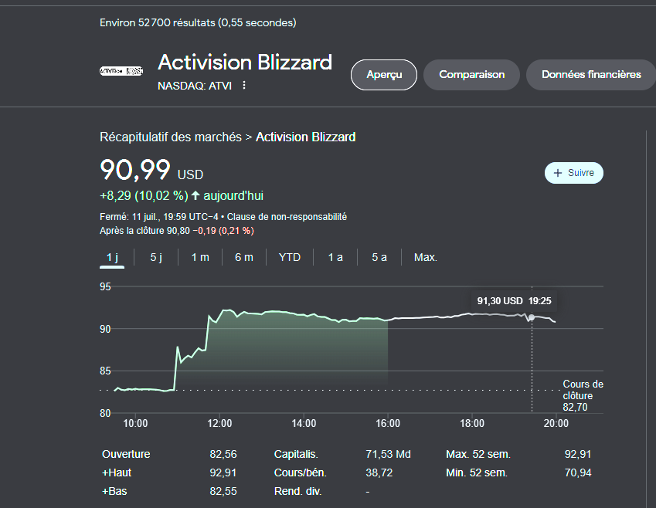The width and height of the screenshot is (656, 508).
Task: Select the 1 a time range
Action: click(x=335, y=258)
